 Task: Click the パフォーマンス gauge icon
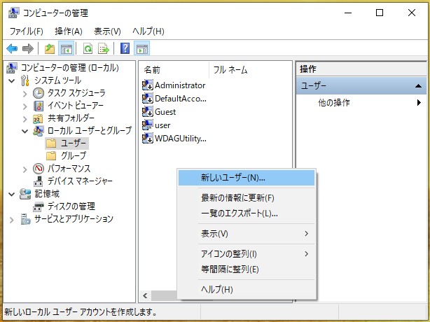tap(39, 169)
